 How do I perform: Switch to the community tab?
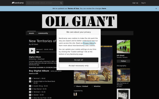pyautogui.click(x=43, y=33)
